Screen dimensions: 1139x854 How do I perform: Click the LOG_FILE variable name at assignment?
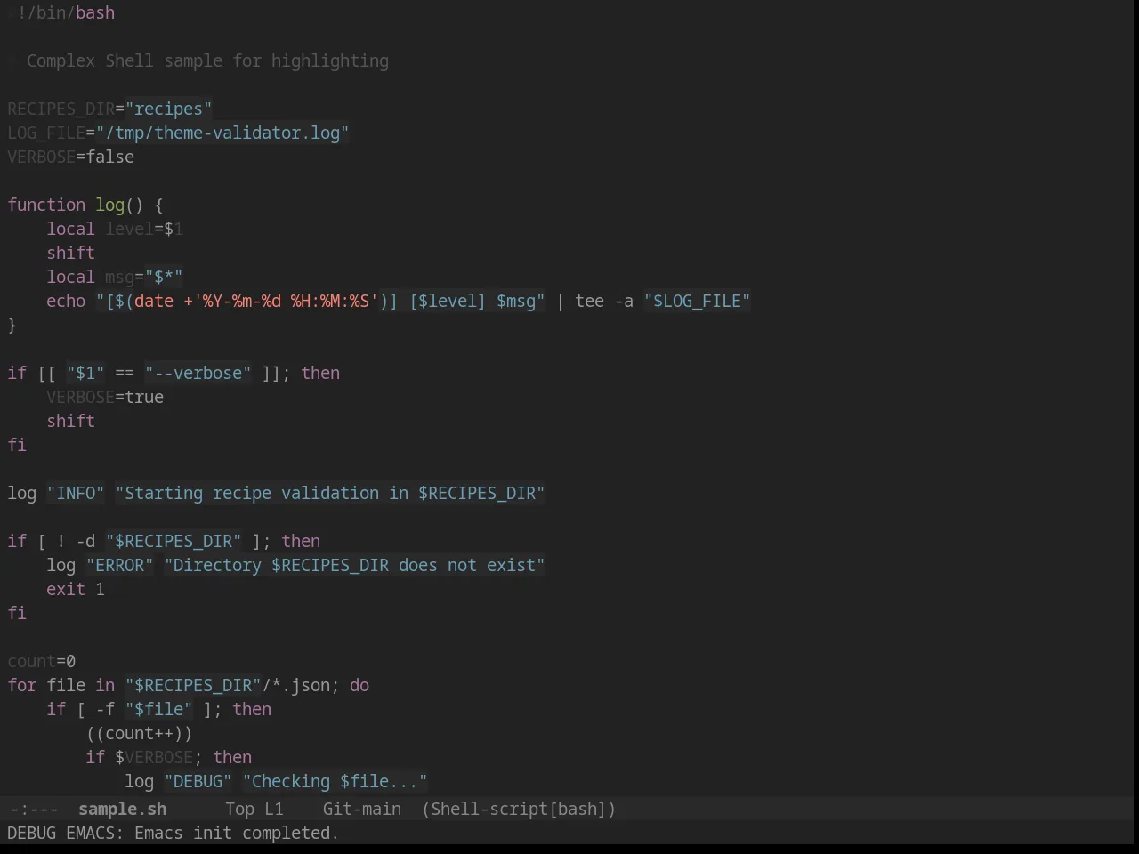coord(46,133)
